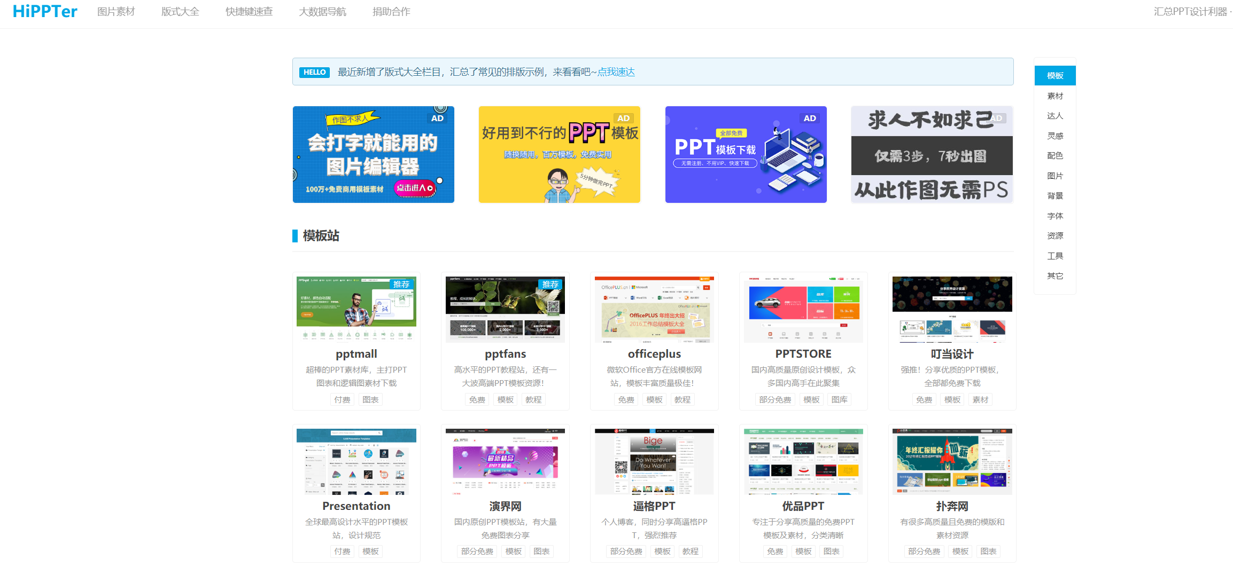Click the 免费 tag under 优品PPT
This screenshot has width=1233, height=575.
(775, 552)
